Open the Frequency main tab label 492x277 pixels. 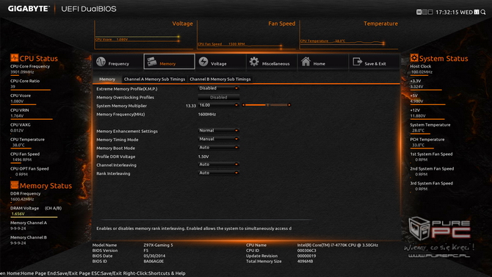119,64
